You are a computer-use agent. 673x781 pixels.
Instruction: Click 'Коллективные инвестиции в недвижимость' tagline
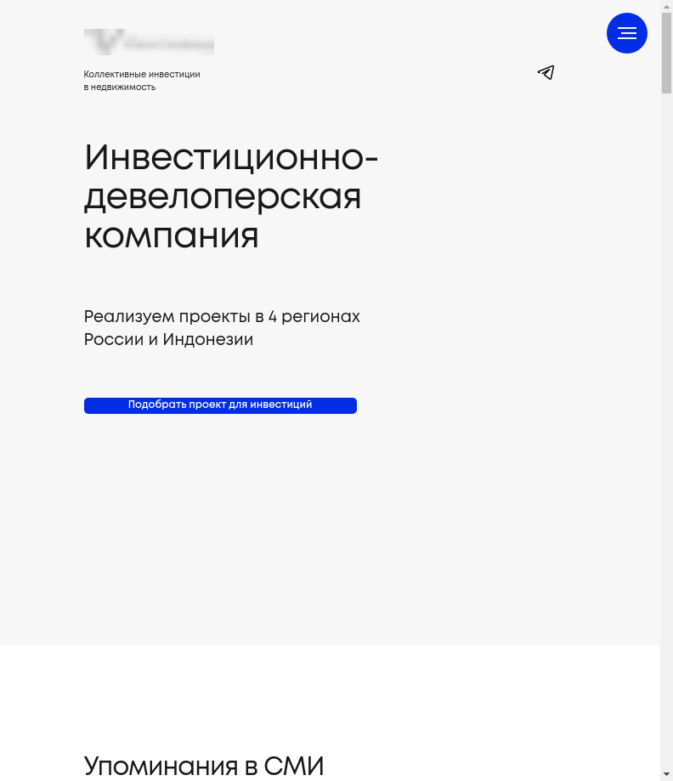pos(142,80)
